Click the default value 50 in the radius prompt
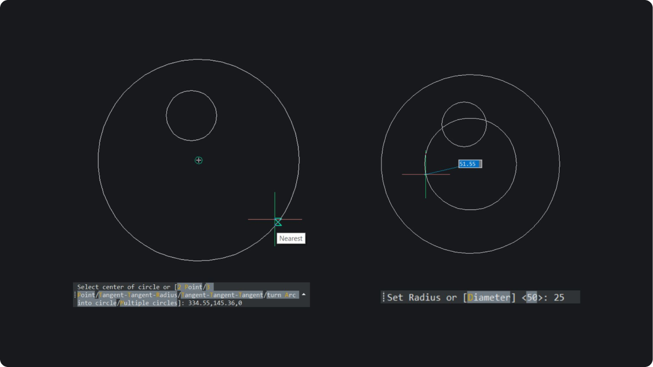 [531, 297]
